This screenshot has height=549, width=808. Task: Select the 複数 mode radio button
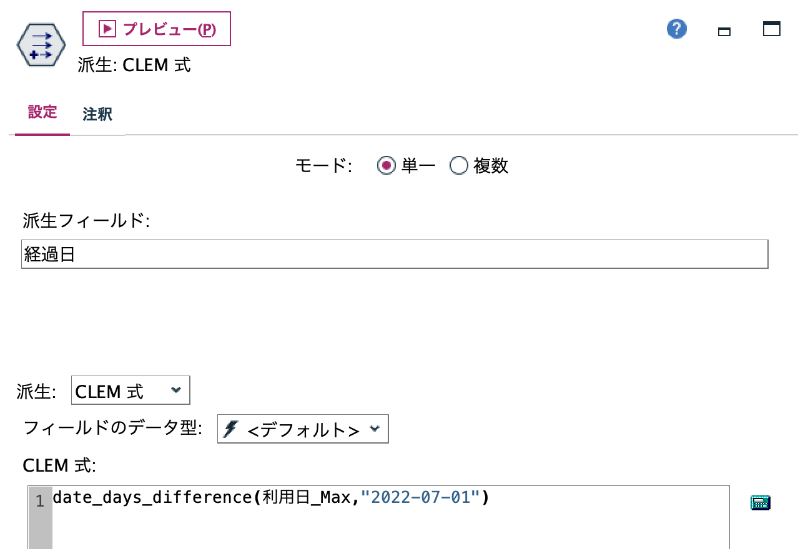(x=459, y=166)
